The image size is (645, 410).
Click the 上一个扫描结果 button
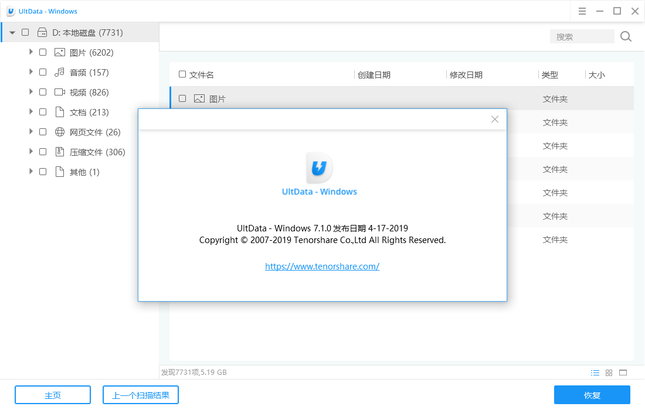coord(141,395)
